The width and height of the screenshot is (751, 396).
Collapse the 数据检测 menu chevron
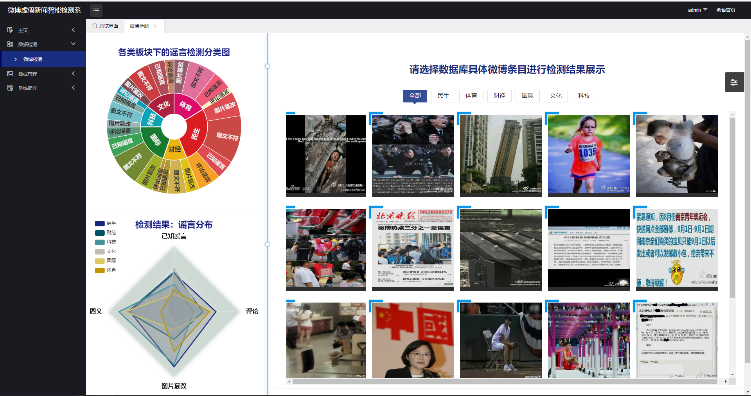coord(73,44)
